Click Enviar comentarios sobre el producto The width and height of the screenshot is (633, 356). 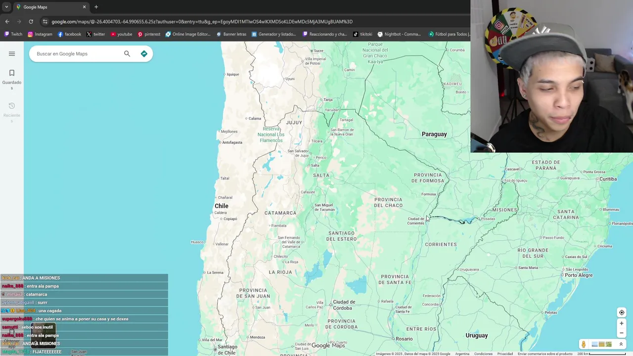pos(545,354)
